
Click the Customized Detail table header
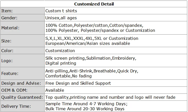pyautogui.click(x=94, y=4)
